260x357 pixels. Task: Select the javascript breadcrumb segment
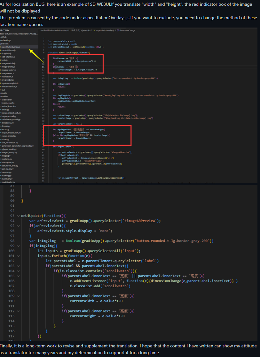86,30
